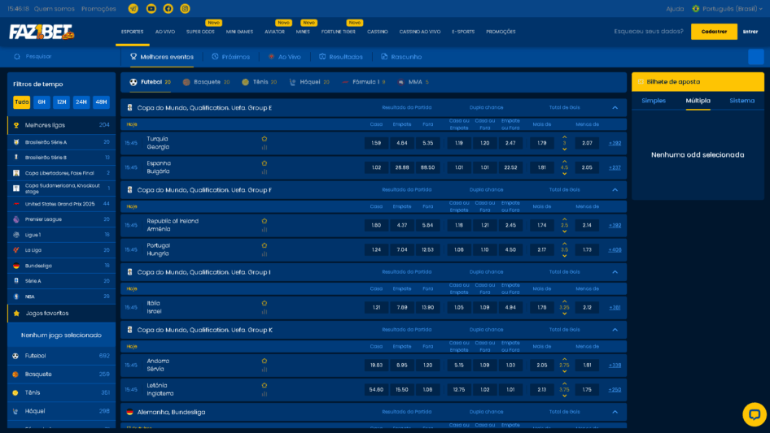
Task: Select the Tênis sport tab
Action: click(x=260, y=82)
